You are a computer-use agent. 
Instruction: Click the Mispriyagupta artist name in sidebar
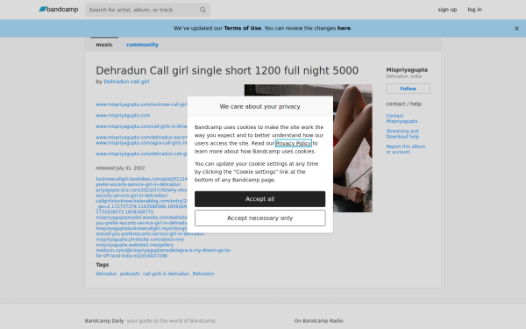point(407,70)
